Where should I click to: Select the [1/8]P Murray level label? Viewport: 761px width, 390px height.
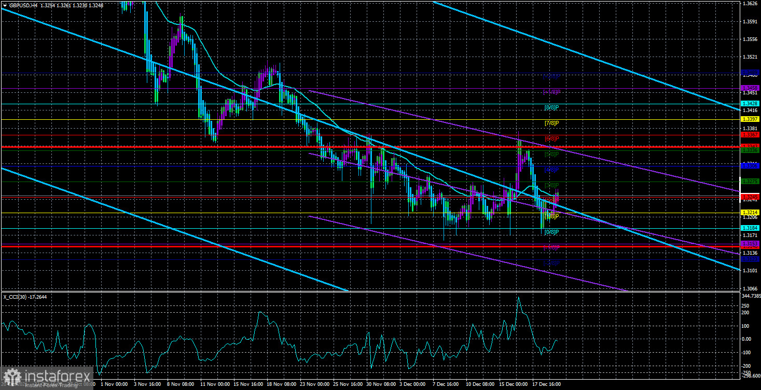point(551,216)
